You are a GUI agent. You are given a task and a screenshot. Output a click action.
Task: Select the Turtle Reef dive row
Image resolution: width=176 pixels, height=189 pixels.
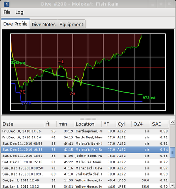85,137
